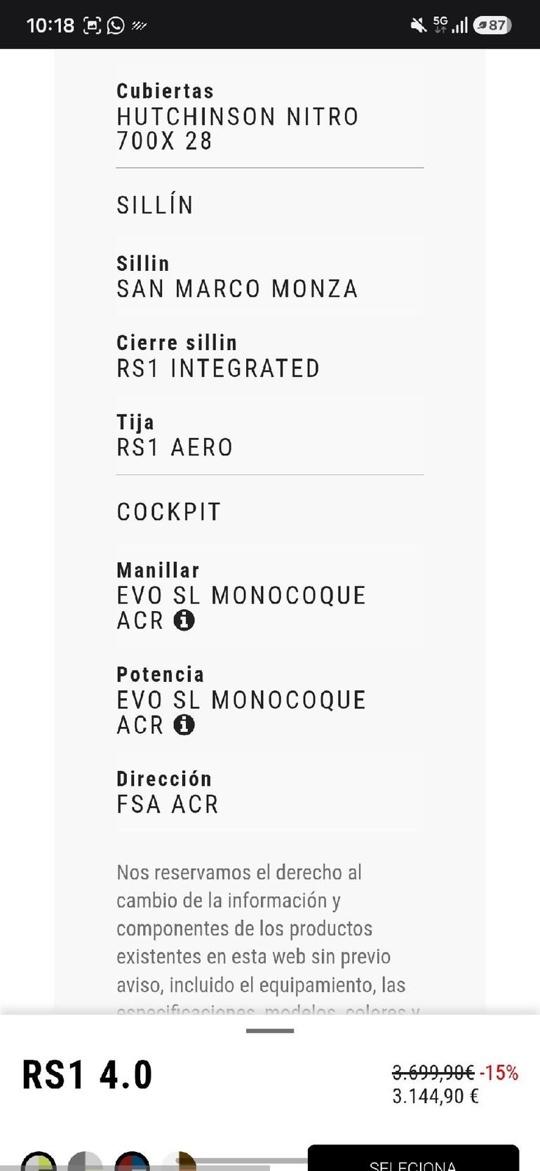Tap the 5G signal strength icon

point(450,25)
